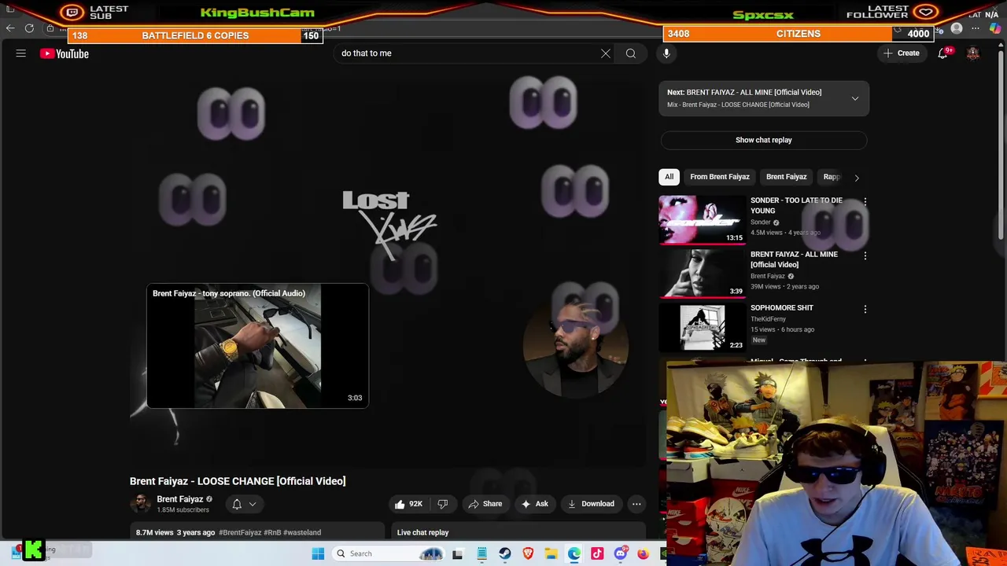Viewport: 1007px width, 566px height.
Task: Dislike the LOOSE CHANGE video
Action: coord(443,504)
